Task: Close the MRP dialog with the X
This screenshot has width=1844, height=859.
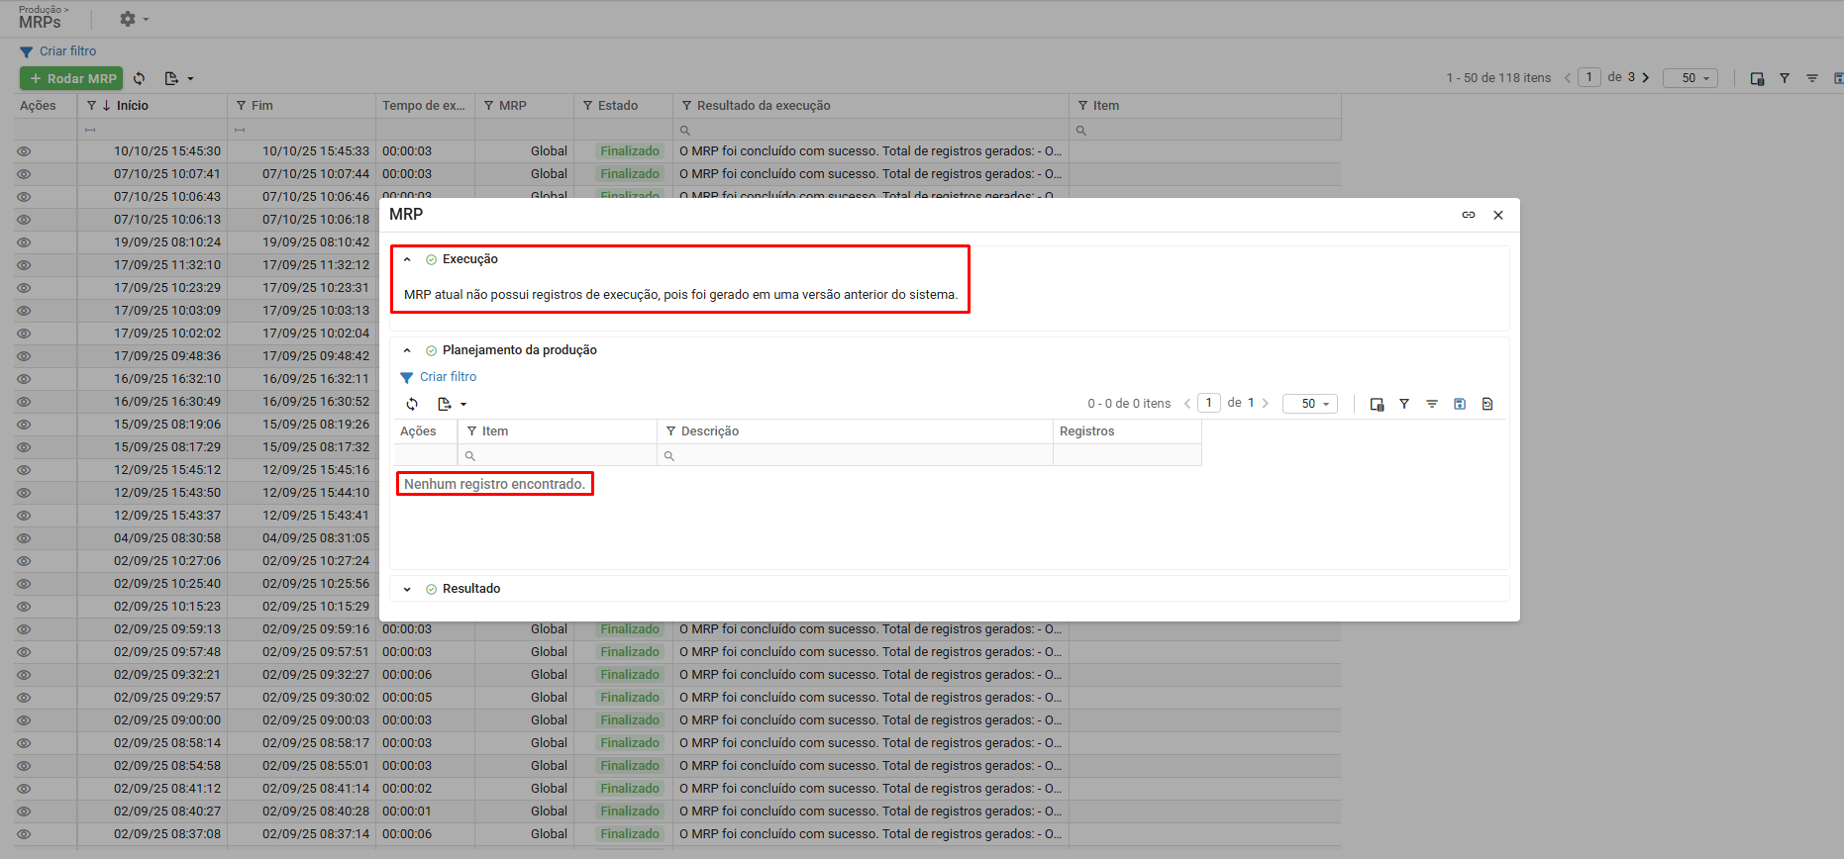Action: 1498,215
